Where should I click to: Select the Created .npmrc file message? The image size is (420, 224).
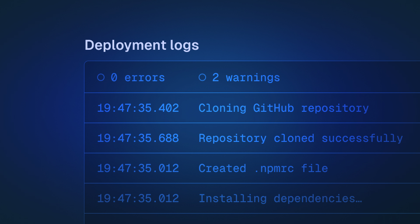[263, 169]
